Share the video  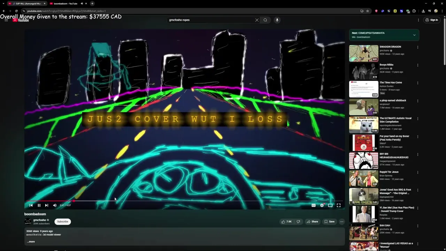click(312, 222)
